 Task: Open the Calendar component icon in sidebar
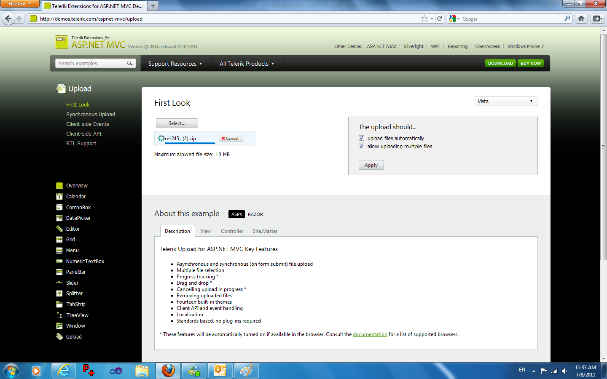59,197
